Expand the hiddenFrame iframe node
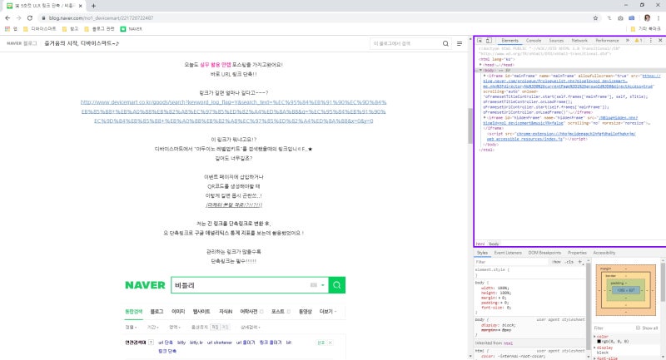666x360 pixels. [x=485, y=117]
